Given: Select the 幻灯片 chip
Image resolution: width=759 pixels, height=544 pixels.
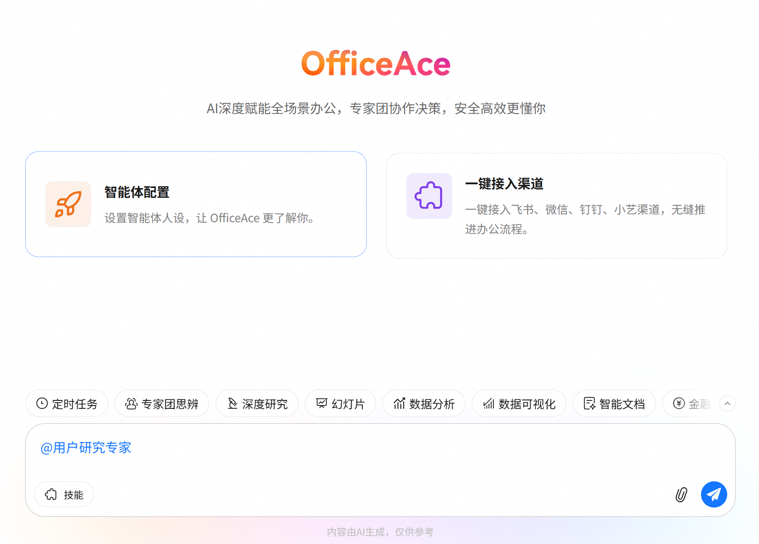Looking at the screenshot, I should coord(340,403).
